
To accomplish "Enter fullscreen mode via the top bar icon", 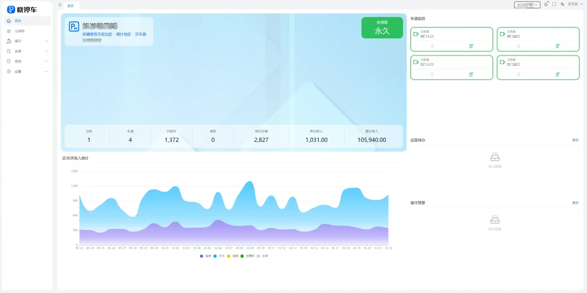I will [554, 4].
